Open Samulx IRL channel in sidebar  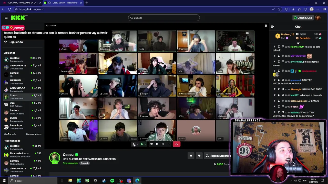click(22, 74)
